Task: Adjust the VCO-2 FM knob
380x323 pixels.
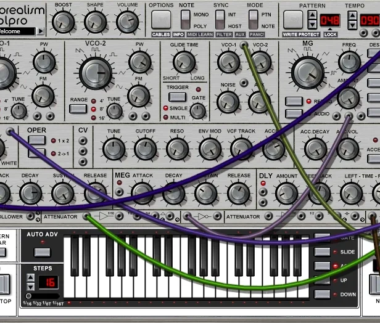Action: [x=139, y=96]
